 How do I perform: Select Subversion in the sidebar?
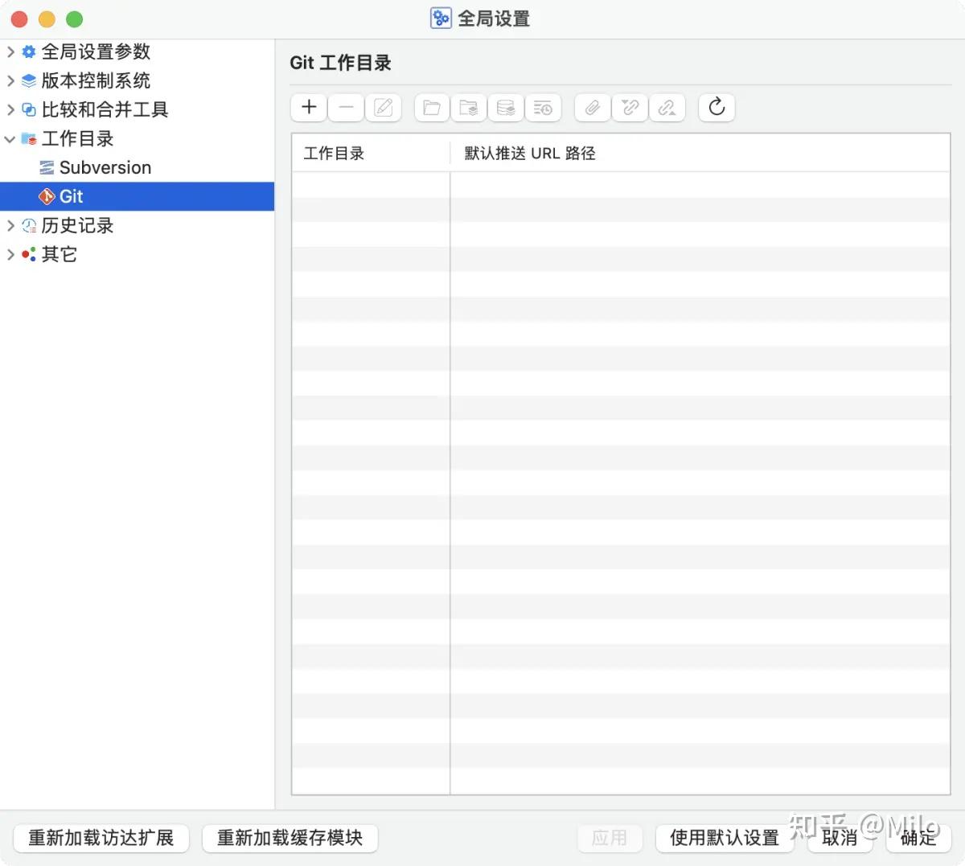click(105, 167)
